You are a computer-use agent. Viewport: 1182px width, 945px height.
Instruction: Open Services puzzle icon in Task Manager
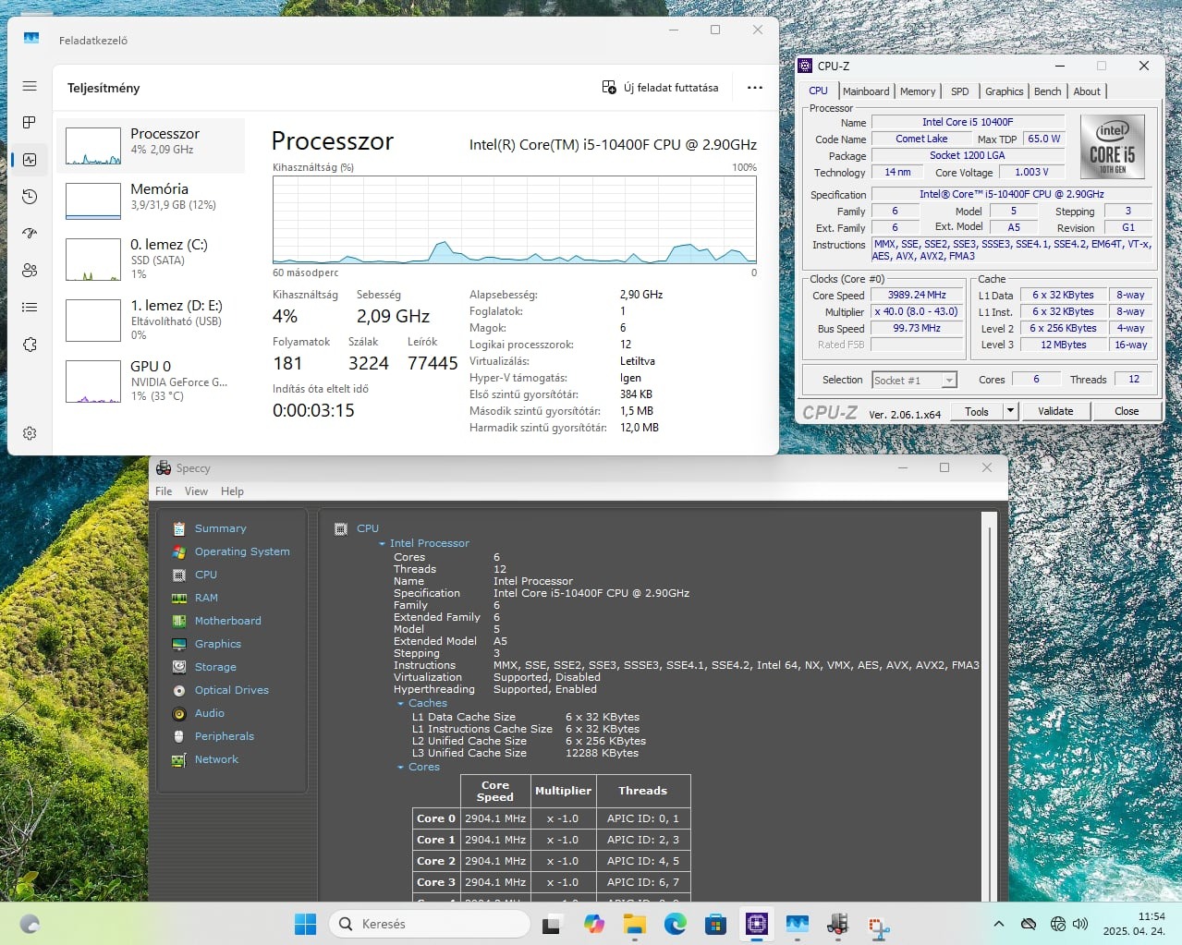(x=30, y=345)
